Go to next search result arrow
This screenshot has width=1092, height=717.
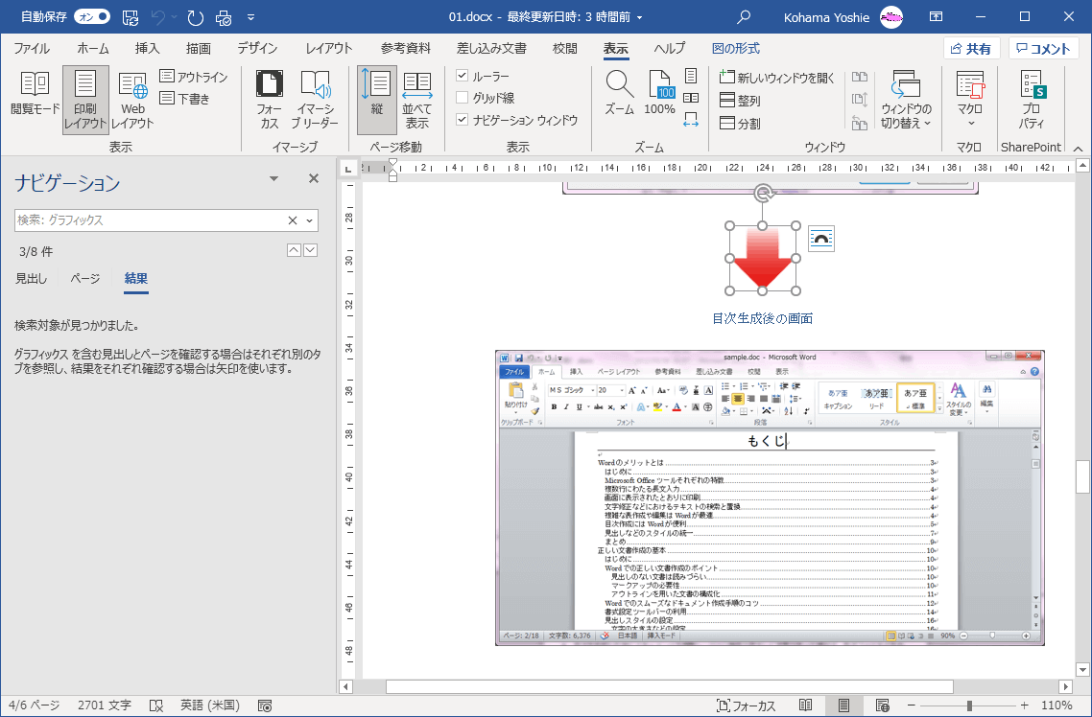pyautogui.click(x=311, y=250)
